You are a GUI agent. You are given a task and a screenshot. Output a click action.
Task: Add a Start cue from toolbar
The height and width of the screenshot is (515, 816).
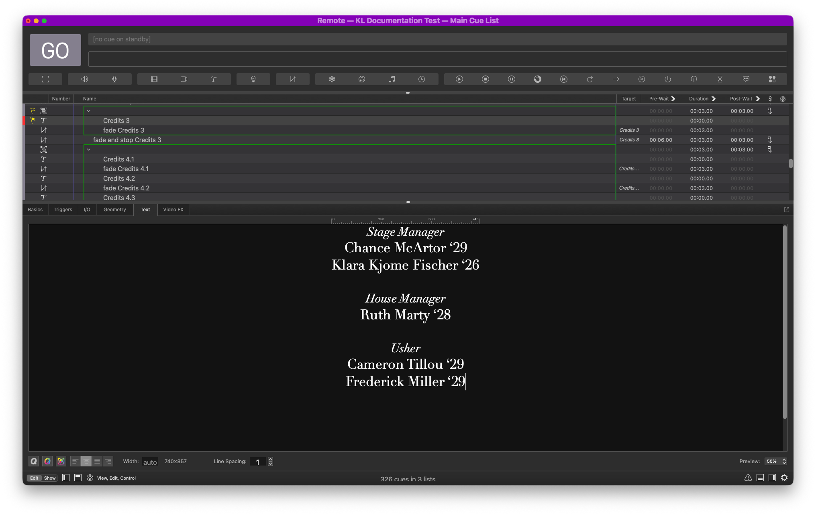pyautogui.click(x=459, y=79)
